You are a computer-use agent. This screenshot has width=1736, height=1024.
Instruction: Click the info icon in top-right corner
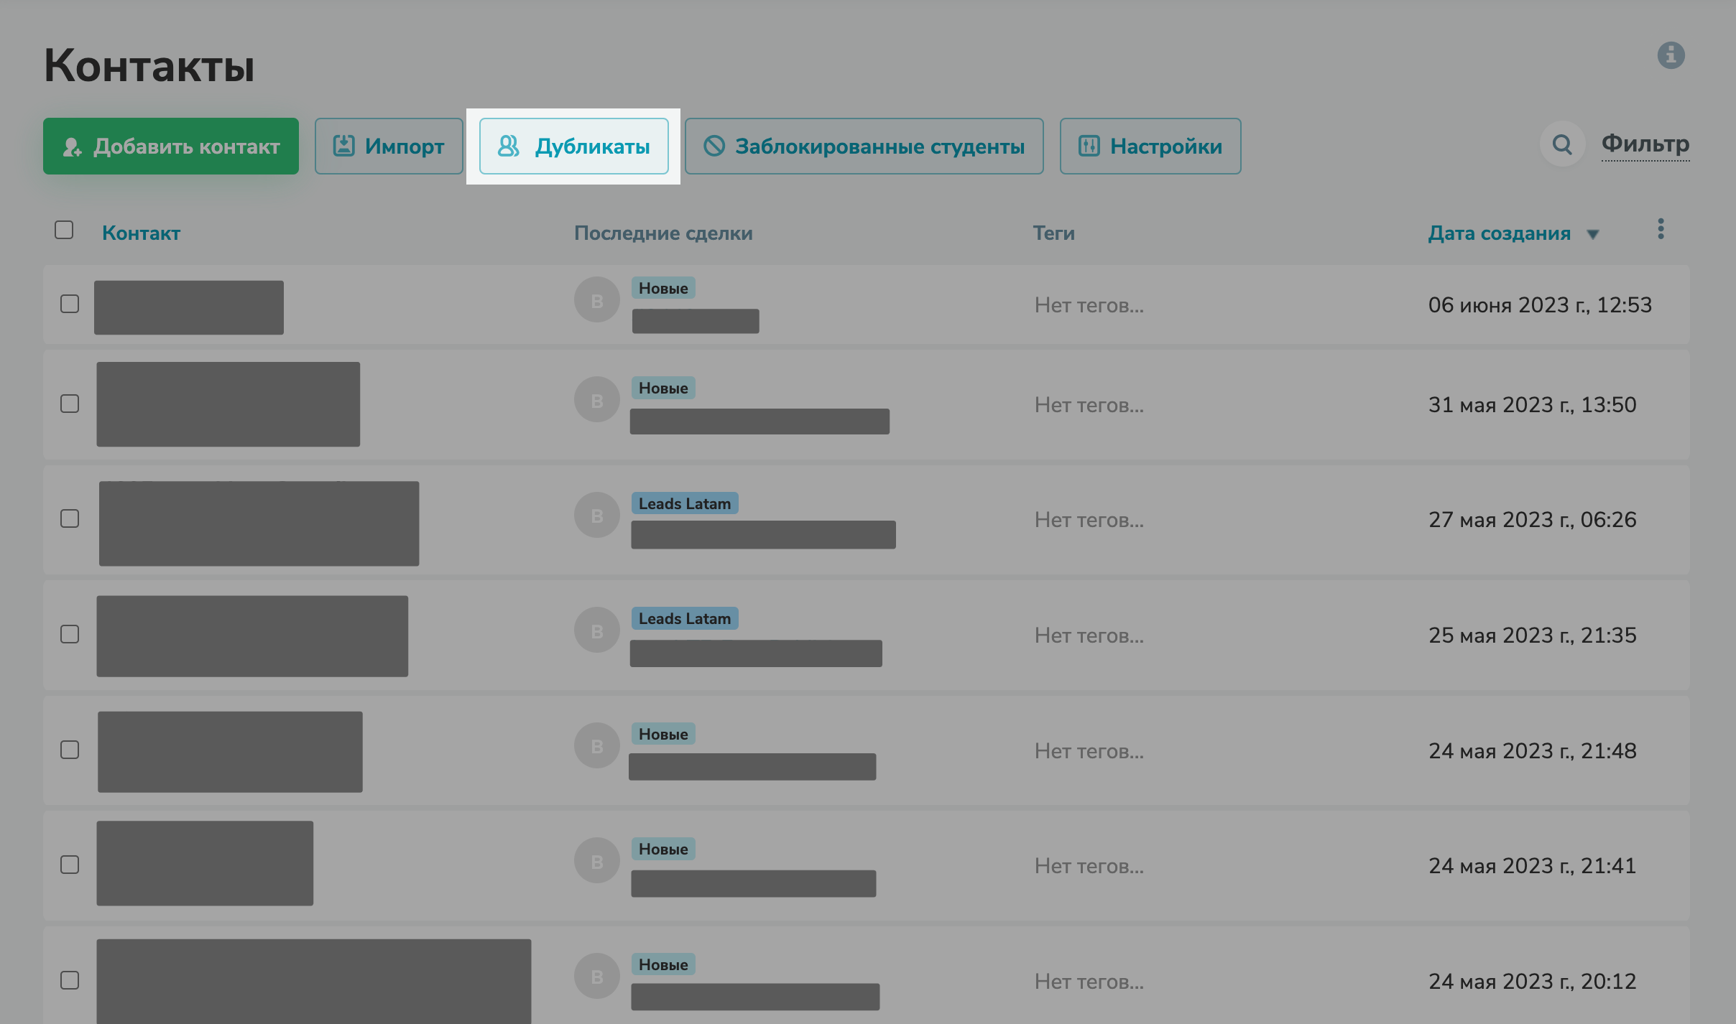click(1671, 55)
